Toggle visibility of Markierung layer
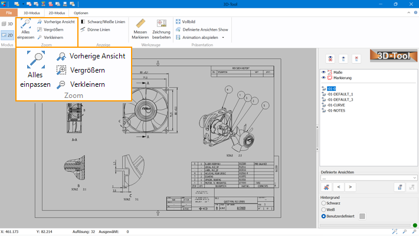 (x=323, y=77)
